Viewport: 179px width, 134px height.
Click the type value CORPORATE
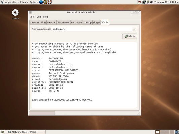coord(55,61)
